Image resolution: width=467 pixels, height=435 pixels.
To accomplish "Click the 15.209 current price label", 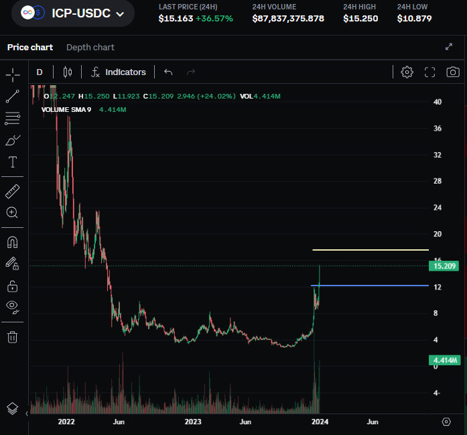I will click(x=444, y=266).
